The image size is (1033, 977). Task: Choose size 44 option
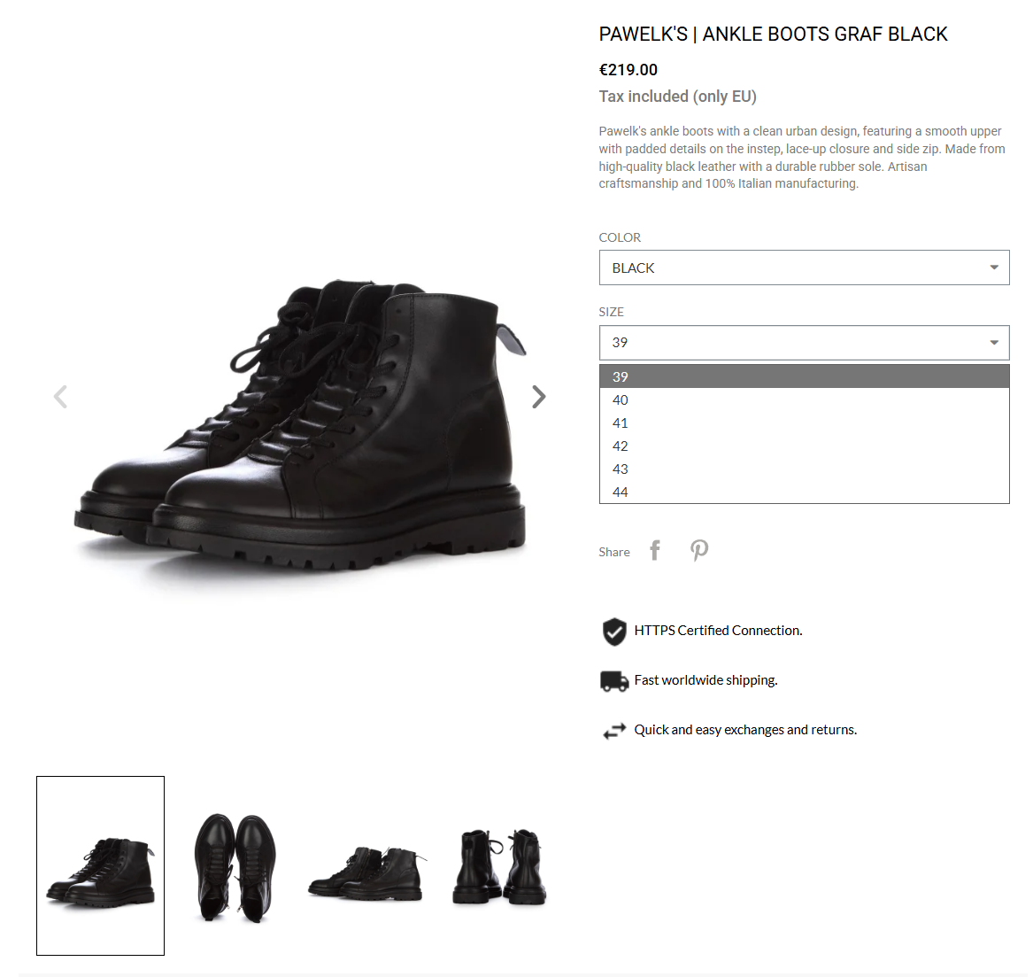(804, 492)
